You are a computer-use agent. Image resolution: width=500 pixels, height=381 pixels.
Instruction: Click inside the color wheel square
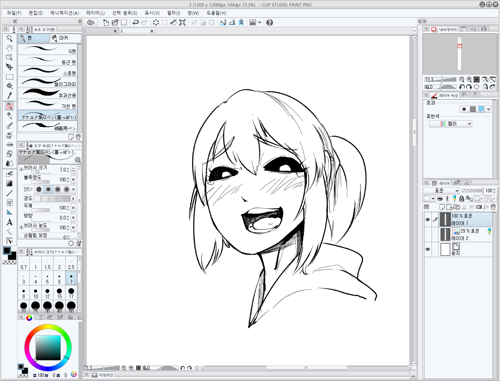pyautogui.click(x=48, y=348)
